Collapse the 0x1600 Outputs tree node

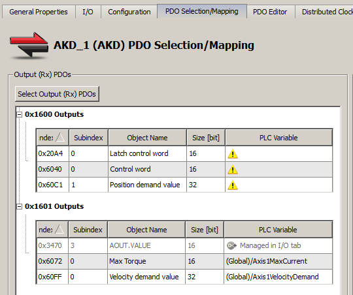pos(20,114)
